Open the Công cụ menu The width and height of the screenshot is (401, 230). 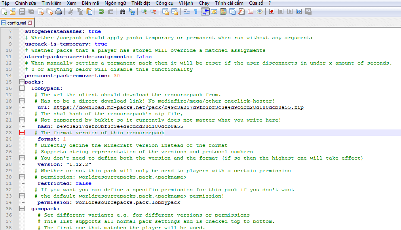(164, 3)
